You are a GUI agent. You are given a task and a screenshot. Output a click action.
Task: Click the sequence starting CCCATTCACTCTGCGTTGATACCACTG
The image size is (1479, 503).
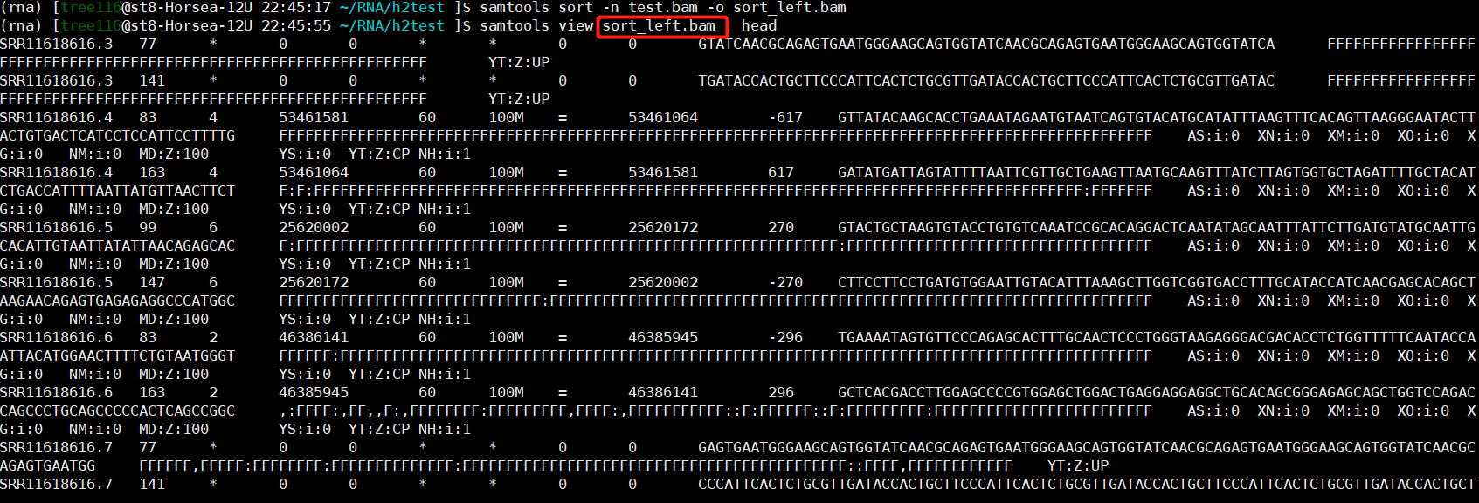[1087, 484]
